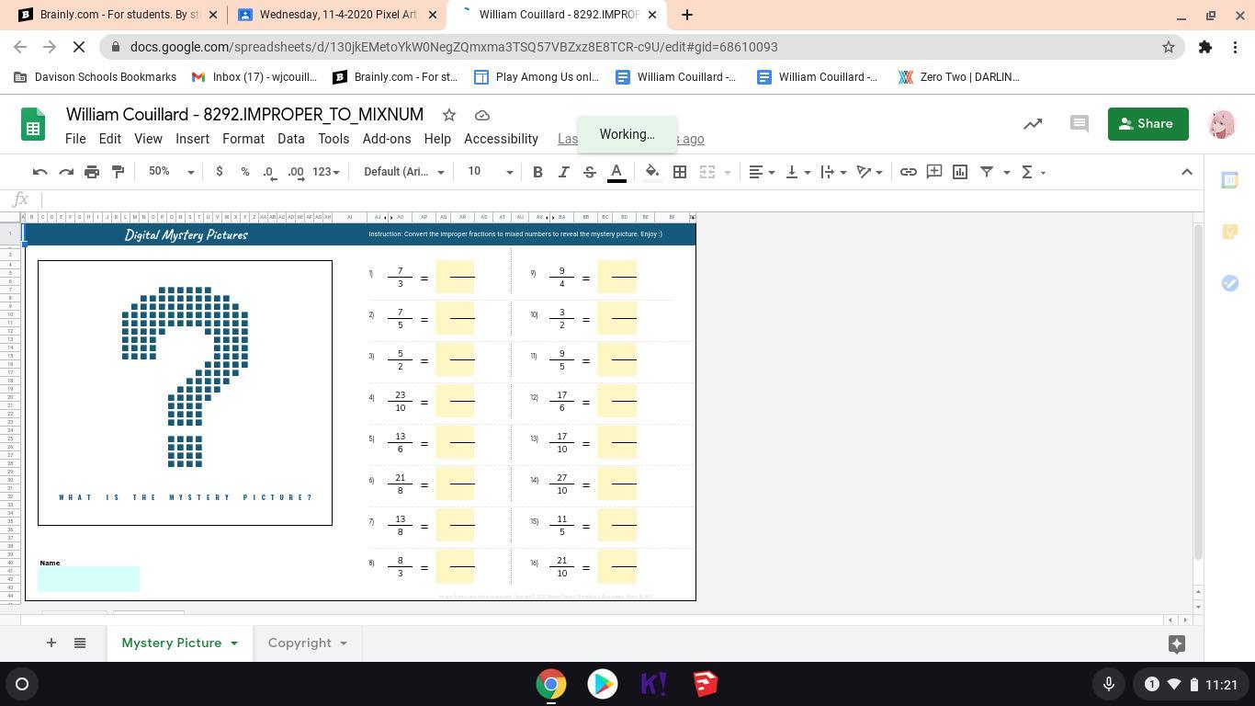Star this spreadsheet document

coord(448,115)
